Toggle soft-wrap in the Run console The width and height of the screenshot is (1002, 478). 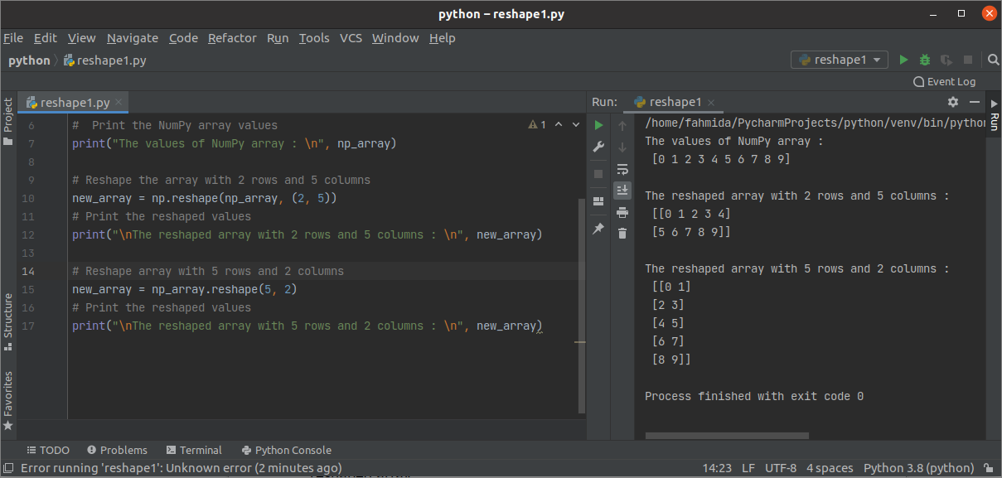tap(622, 169)
